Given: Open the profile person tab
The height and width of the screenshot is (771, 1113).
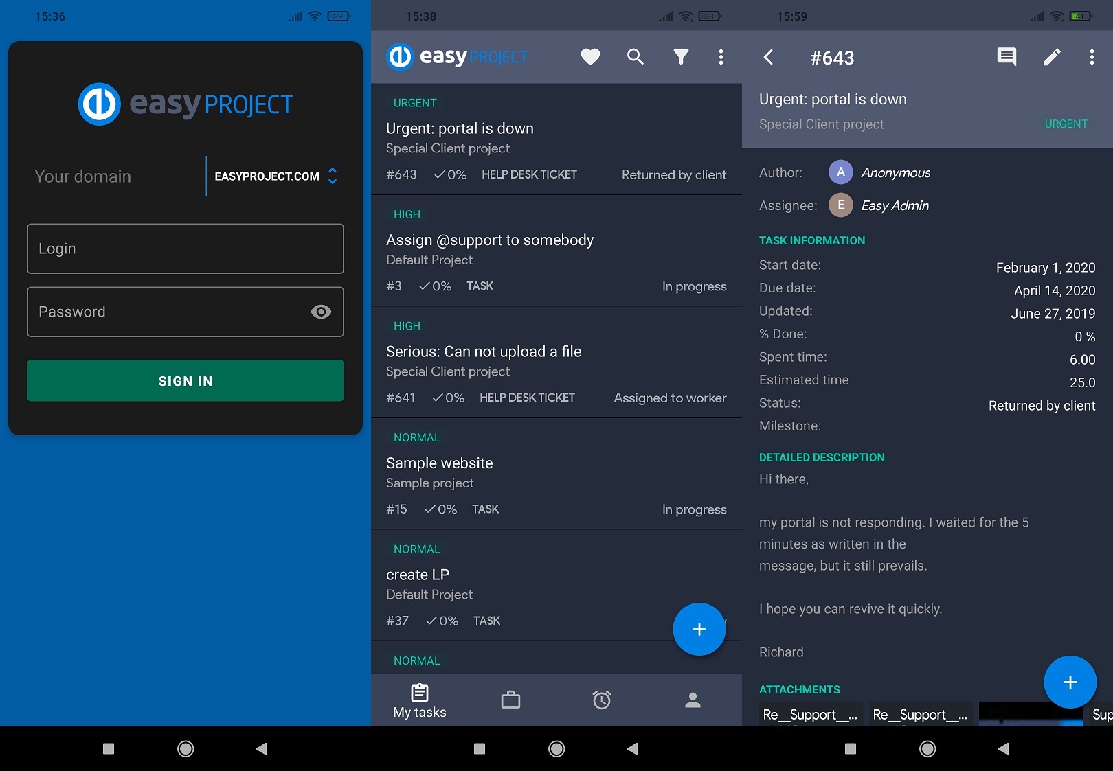Looking at the screenshot, I should [692, 700].
